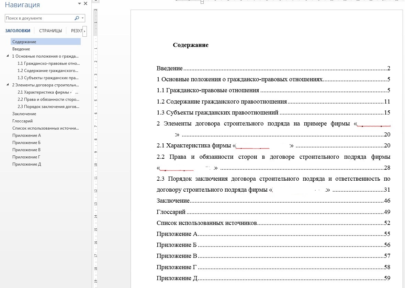Click TOC entry 2.1 Характеристика фирмы

point(273,146)
